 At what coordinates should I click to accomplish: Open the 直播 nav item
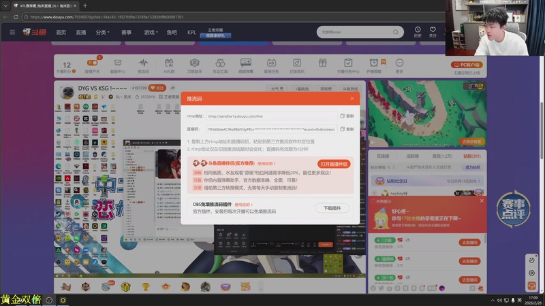81,32
